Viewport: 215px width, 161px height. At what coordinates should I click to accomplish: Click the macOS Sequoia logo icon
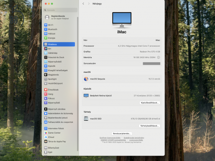click(x=86, y=79)
